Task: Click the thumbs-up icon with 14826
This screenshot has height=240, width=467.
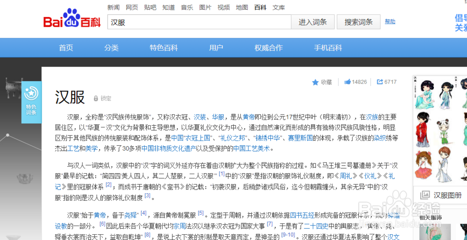Action: pyautogui.click(x=347, y=82)
